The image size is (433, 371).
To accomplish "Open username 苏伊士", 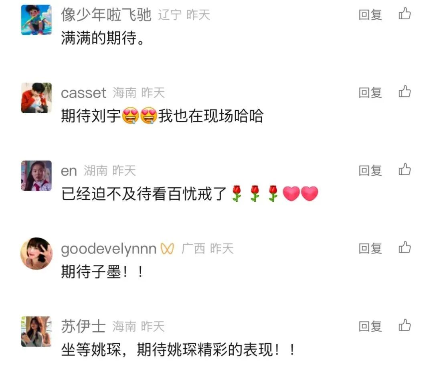I will [83, 326].
